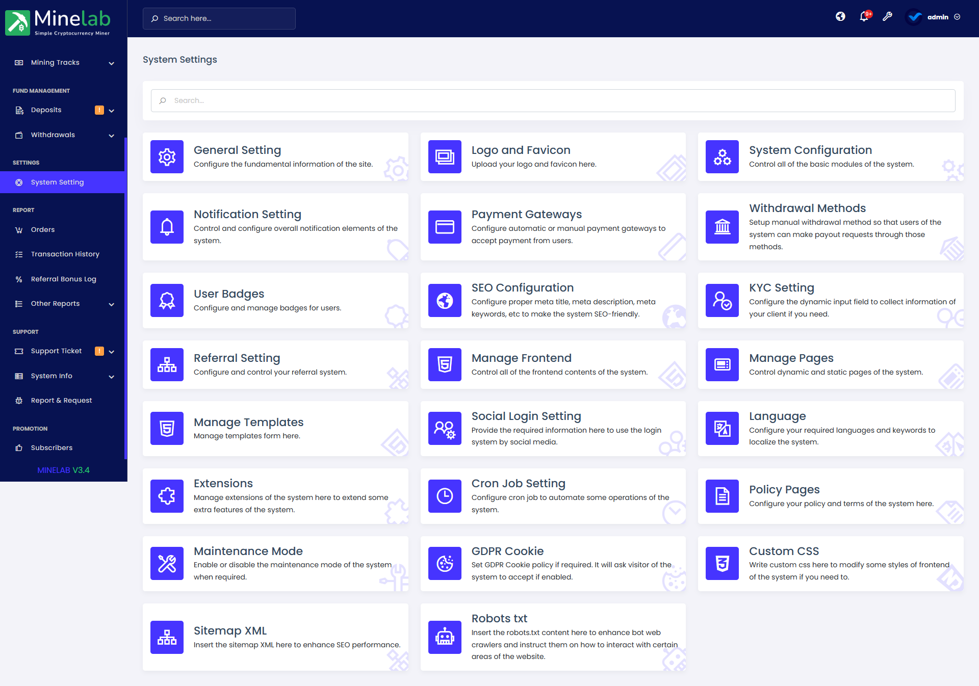Click the Robots txt robot icon

445,637
